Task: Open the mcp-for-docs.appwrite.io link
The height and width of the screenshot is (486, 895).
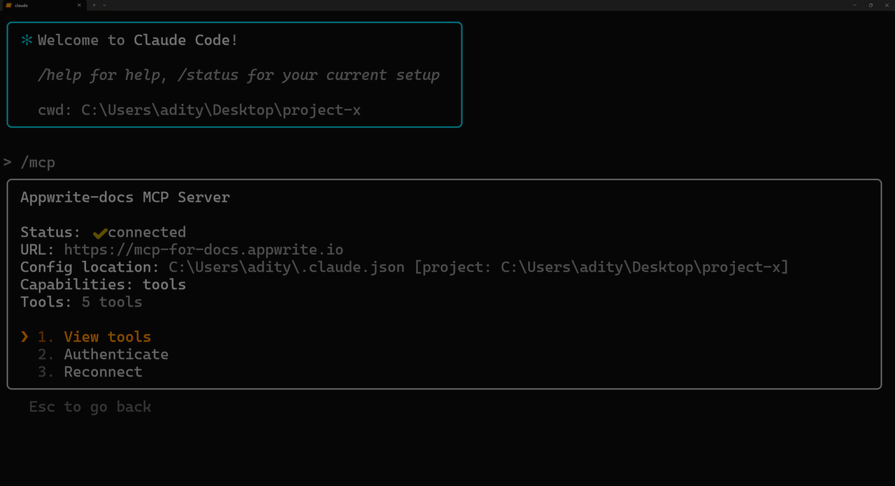Action: (203, 249)
